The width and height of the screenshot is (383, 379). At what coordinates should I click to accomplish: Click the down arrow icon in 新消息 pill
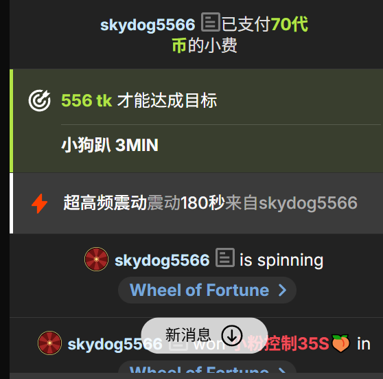click(232, 336)
